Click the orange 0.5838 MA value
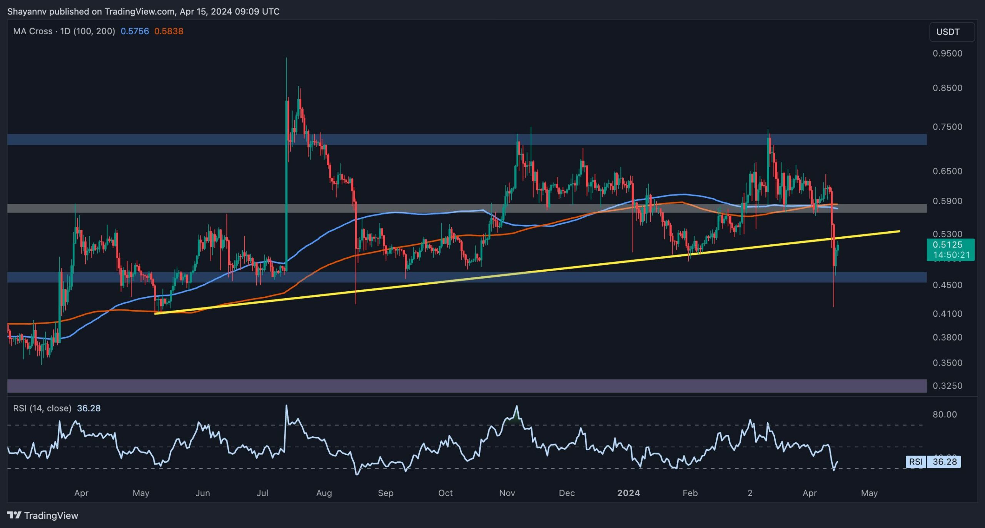The width and height of the screenshot is (985, 528). click(x=169, y=31)
